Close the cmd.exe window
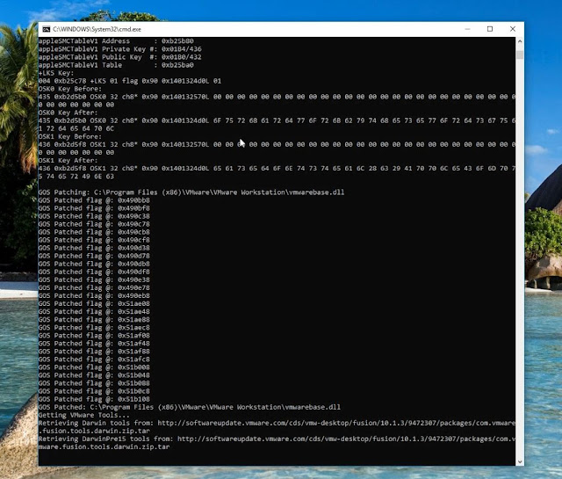 click(513, 29)
